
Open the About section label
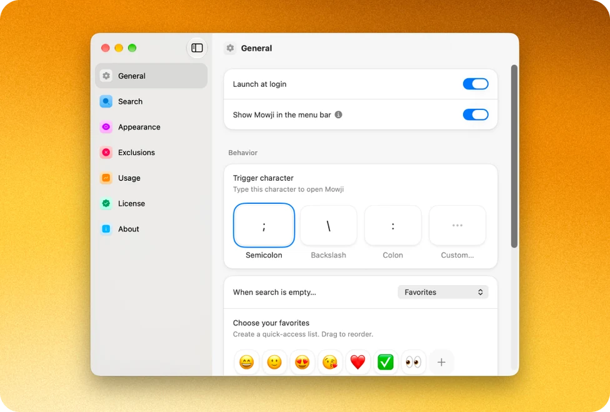tap(129, 229)
